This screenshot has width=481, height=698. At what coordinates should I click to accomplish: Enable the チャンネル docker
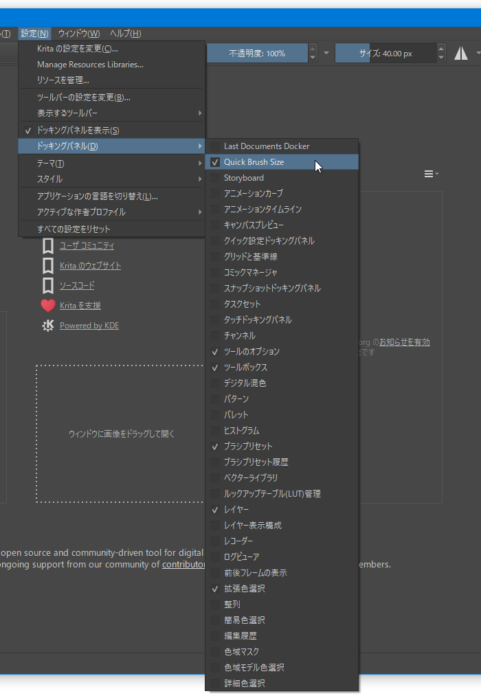click(x=282, y=336)
